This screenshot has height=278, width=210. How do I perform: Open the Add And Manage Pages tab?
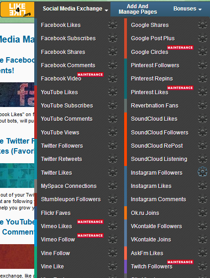tap(138, 9)
